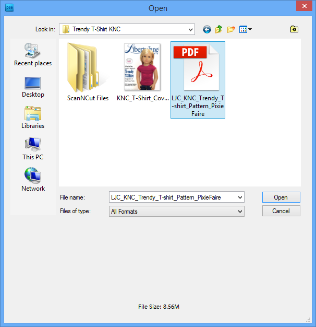Go up one folder level
Screen dimensions: 316x327
(x=219, y=29)
